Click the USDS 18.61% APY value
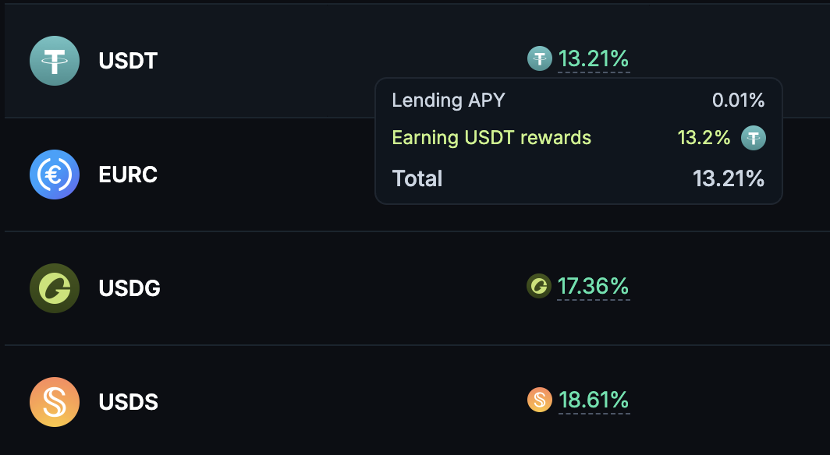The width and height of the screenshot is (830, 455). 594,400
